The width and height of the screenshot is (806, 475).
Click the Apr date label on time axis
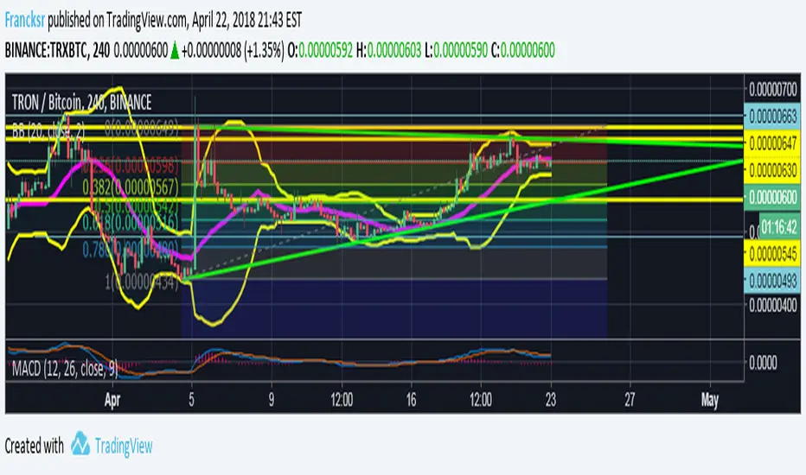[112, 400]
